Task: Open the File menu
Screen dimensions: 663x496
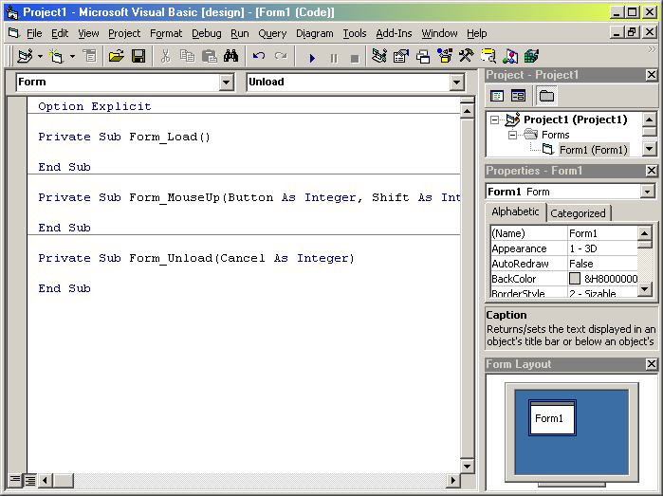Action: [34, 33]
